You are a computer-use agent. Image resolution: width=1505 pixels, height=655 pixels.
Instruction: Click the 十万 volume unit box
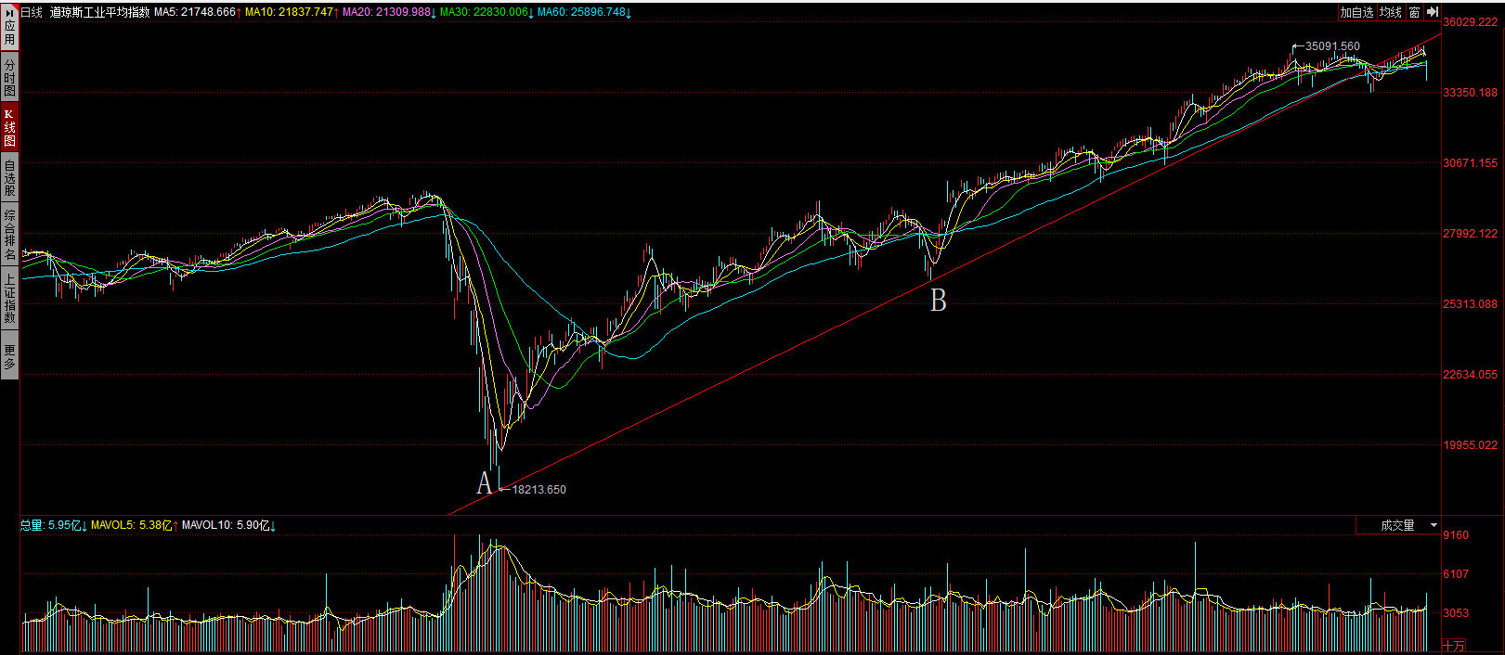[x=1454, y=646]
